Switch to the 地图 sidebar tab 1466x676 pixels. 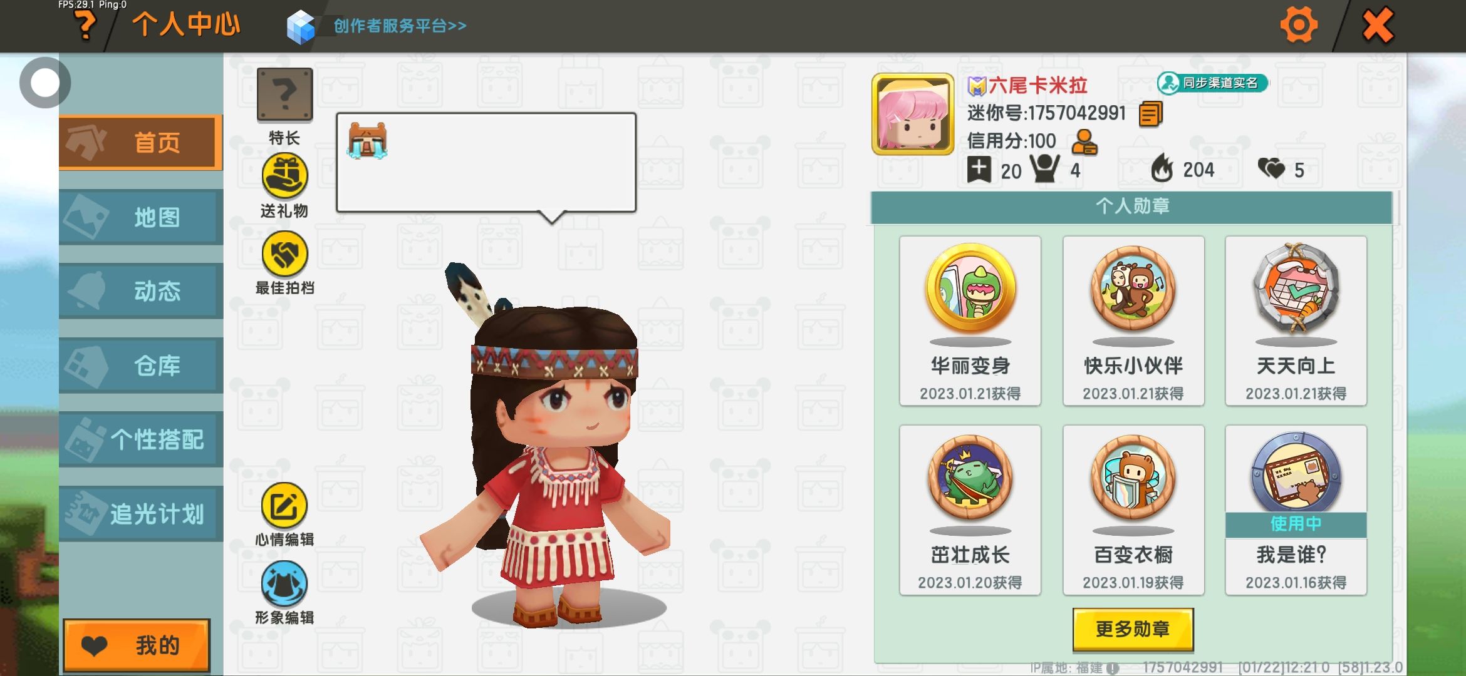click(x=141, y=217)
